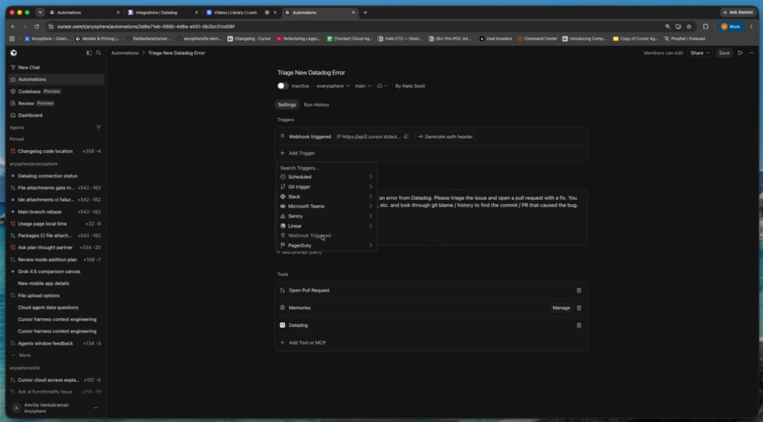Start a New Chat from the sidebar
This screenshot has width=763, height=422.
(56, 68)
